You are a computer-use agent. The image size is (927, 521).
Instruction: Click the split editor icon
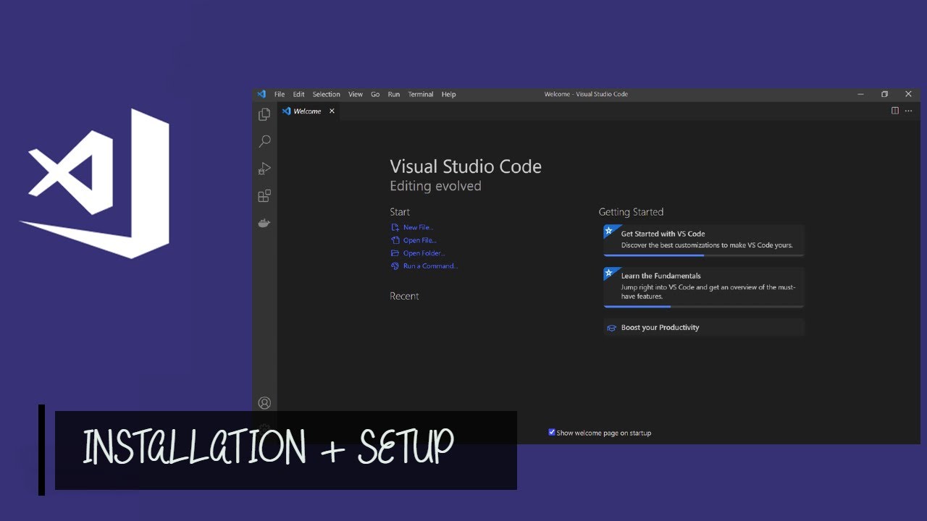[x=895, y=111]
